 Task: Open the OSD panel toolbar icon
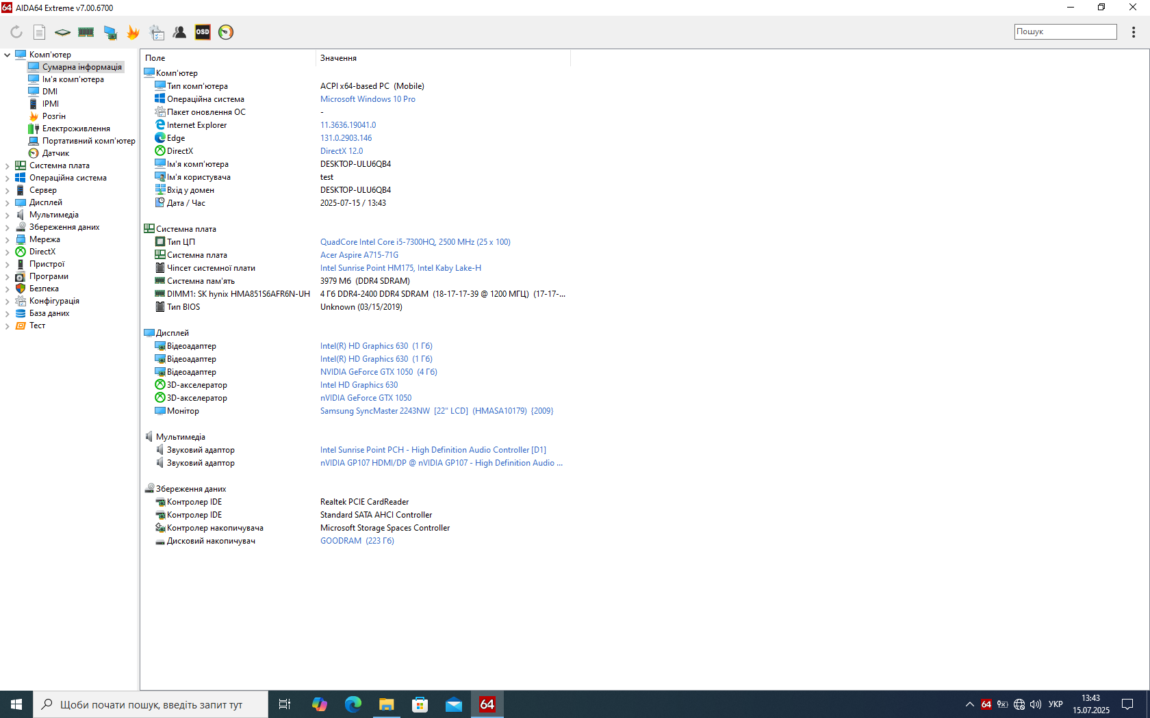pos(203,32)
